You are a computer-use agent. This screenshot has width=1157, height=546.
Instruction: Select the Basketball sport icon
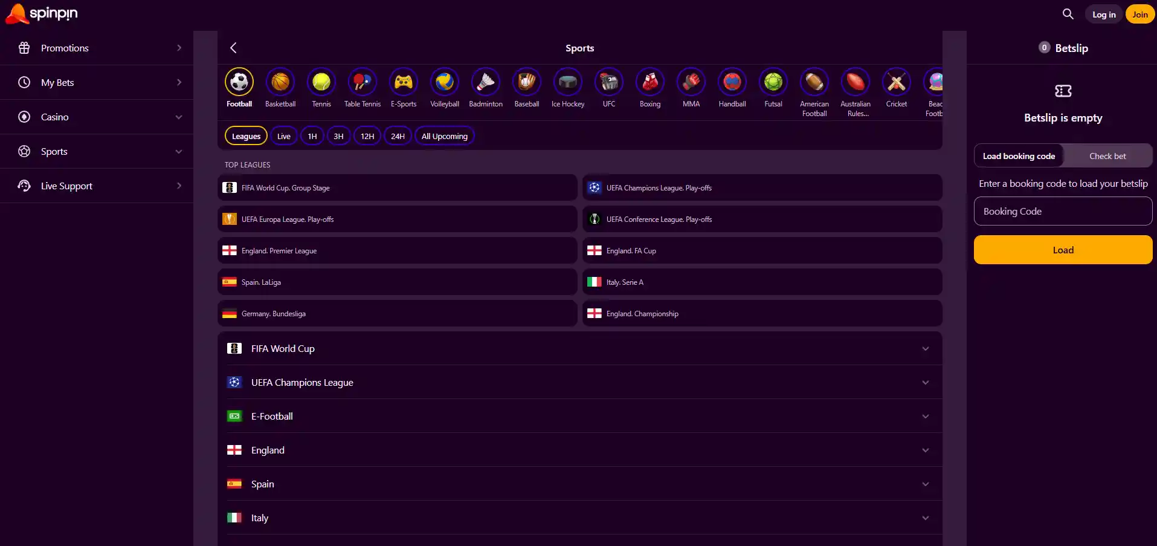click(x=280, y=82)
